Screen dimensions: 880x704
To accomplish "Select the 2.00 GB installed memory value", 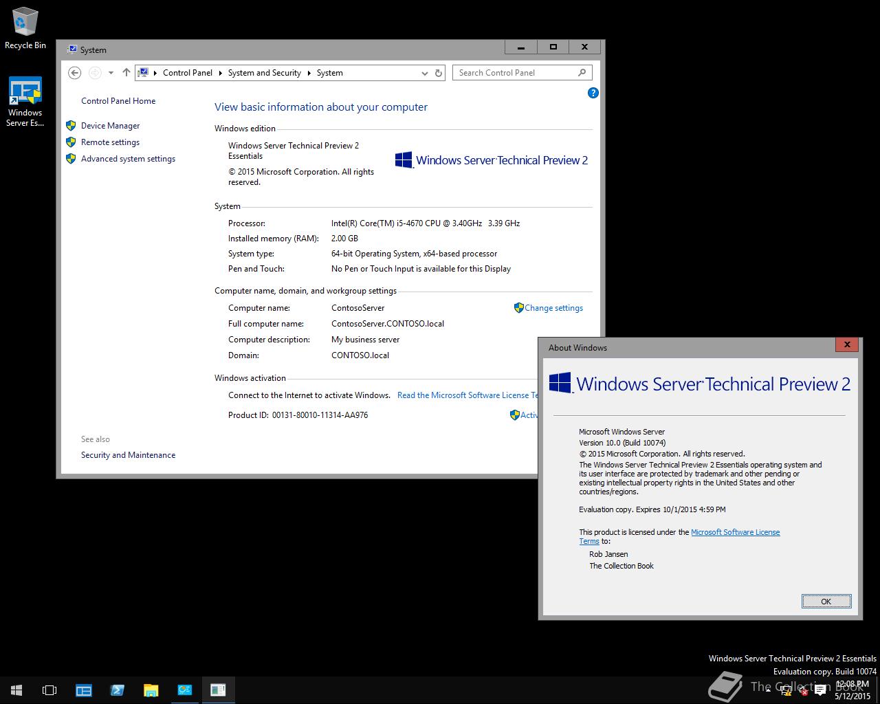I will (x=344, y=239).
